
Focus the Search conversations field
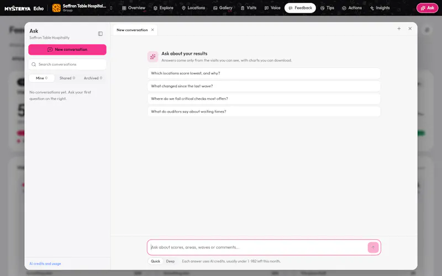tap(67, 65)
